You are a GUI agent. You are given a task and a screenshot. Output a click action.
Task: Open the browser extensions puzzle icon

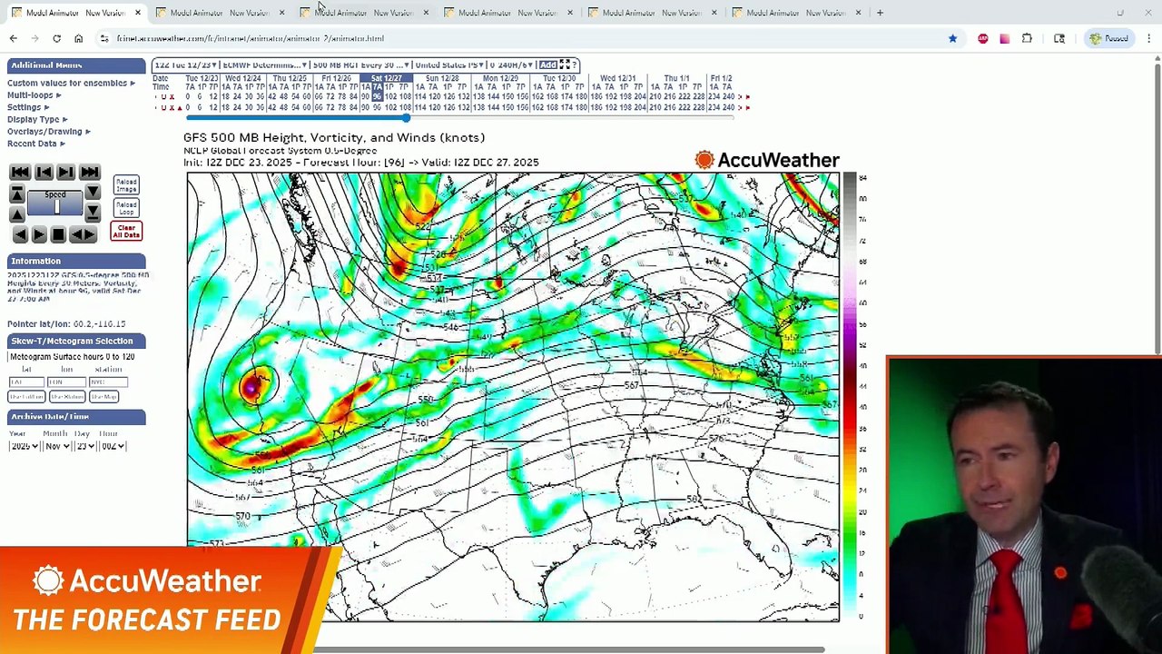1027,38
